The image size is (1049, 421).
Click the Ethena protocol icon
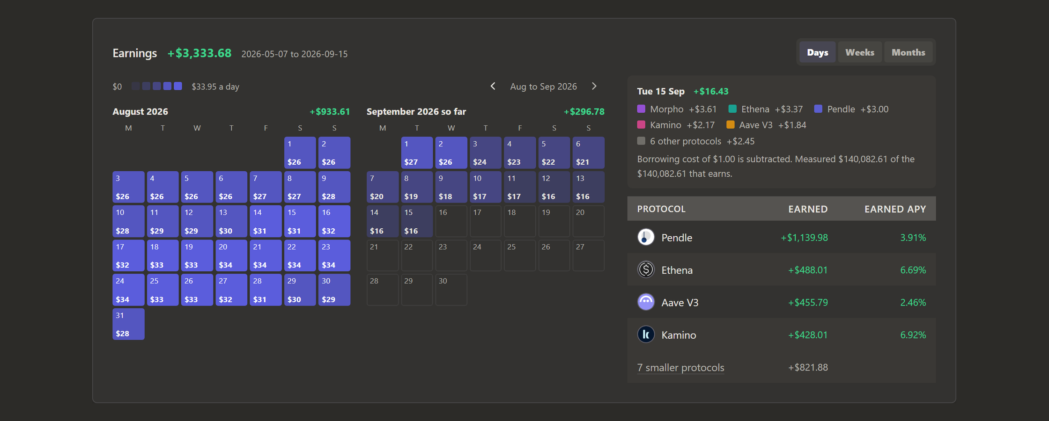[x=646, y=269]
